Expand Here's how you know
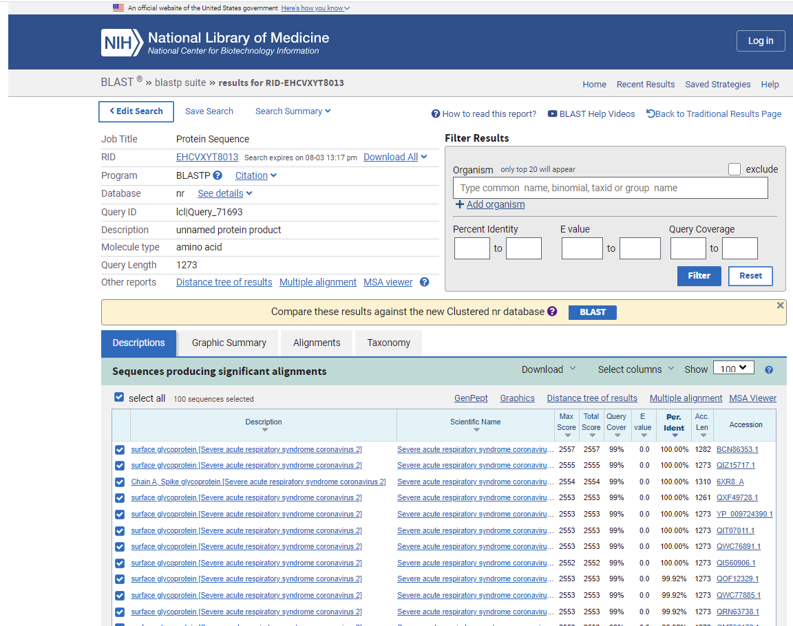 tap(315, 8)
